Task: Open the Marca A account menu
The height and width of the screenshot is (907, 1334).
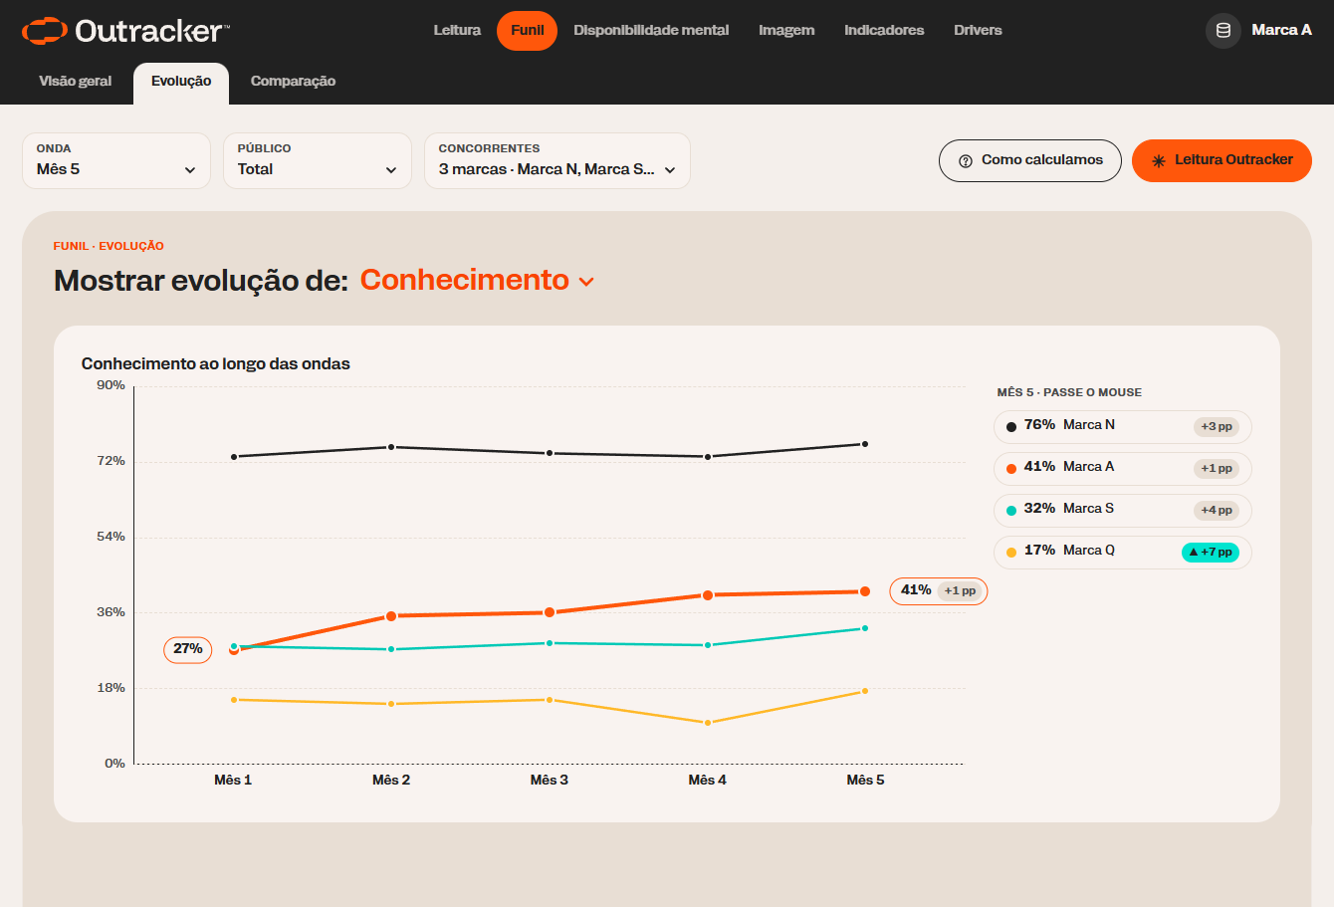Action: tap(1259, 31)
